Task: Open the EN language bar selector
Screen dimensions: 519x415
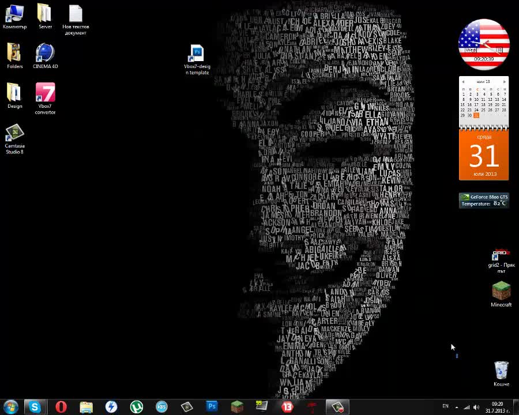Action: click(446, 406)
